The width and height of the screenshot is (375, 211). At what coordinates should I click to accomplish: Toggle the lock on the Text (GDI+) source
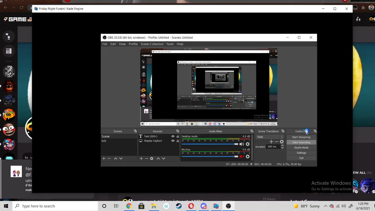pos(177,136)
